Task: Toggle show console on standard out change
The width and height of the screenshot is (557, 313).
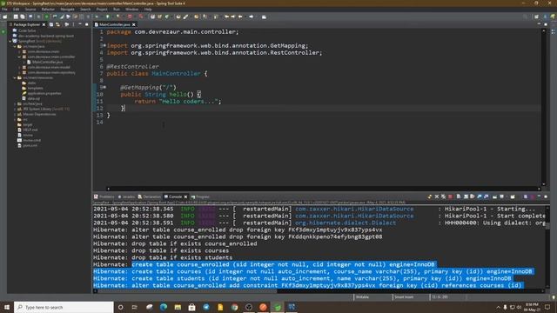Action: coord(479,196)
